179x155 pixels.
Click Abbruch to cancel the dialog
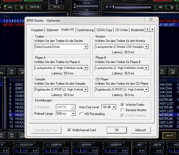tap(141, 130)
